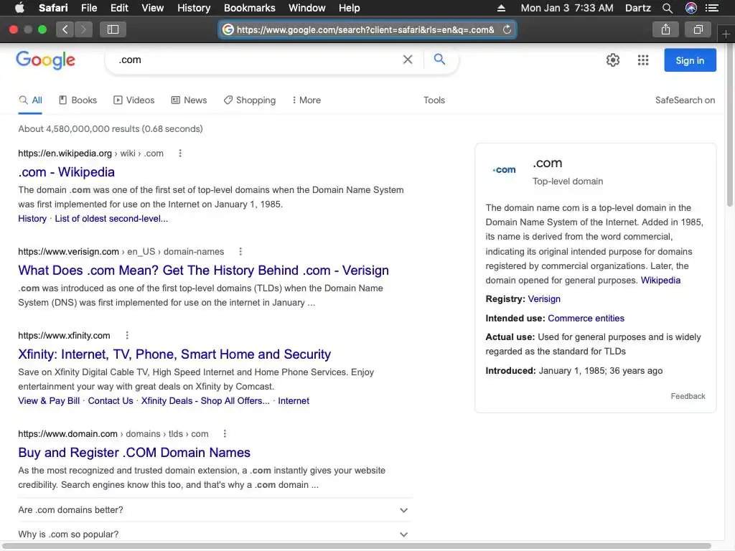Open the Commerce entities link
Image resolution: width=735 pixels, height=551 pixels.
coord(586,318)
